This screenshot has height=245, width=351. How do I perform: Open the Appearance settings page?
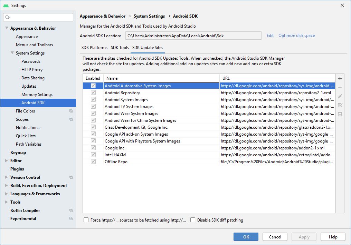[x=27, y=37]
